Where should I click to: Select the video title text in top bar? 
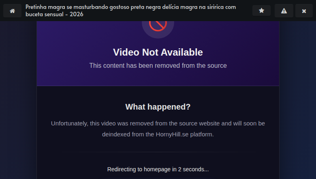(x=130, y=11)
